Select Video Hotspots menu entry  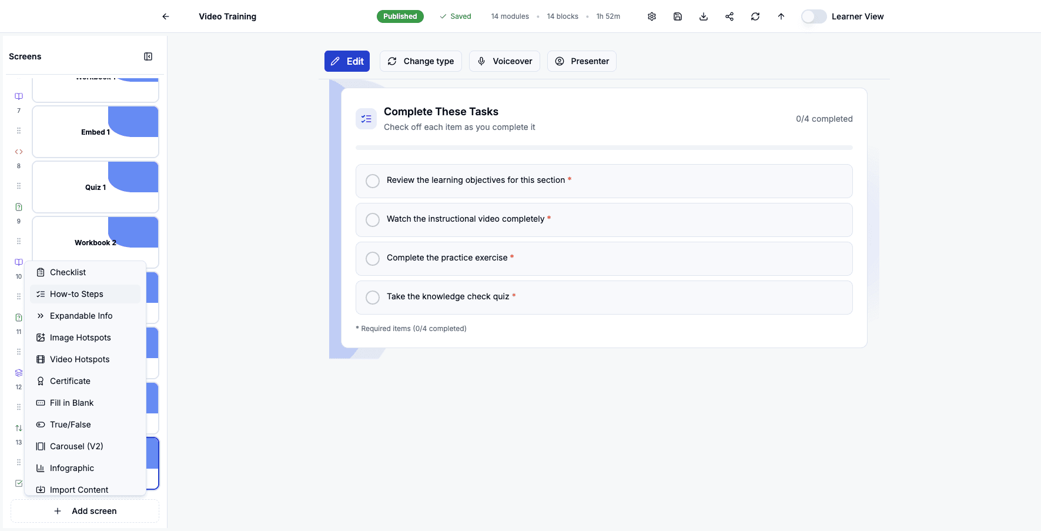tap(85, 359)
